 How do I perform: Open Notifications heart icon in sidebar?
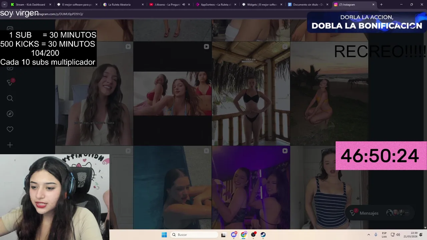10,129
